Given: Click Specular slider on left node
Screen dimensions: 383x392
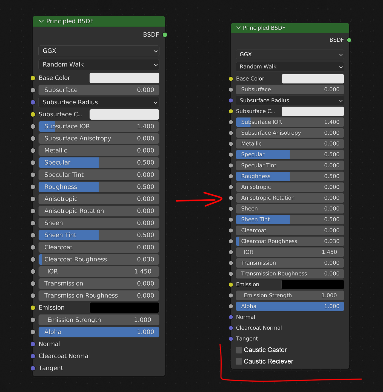Looking at the screenshot, I should pos(99,163).
